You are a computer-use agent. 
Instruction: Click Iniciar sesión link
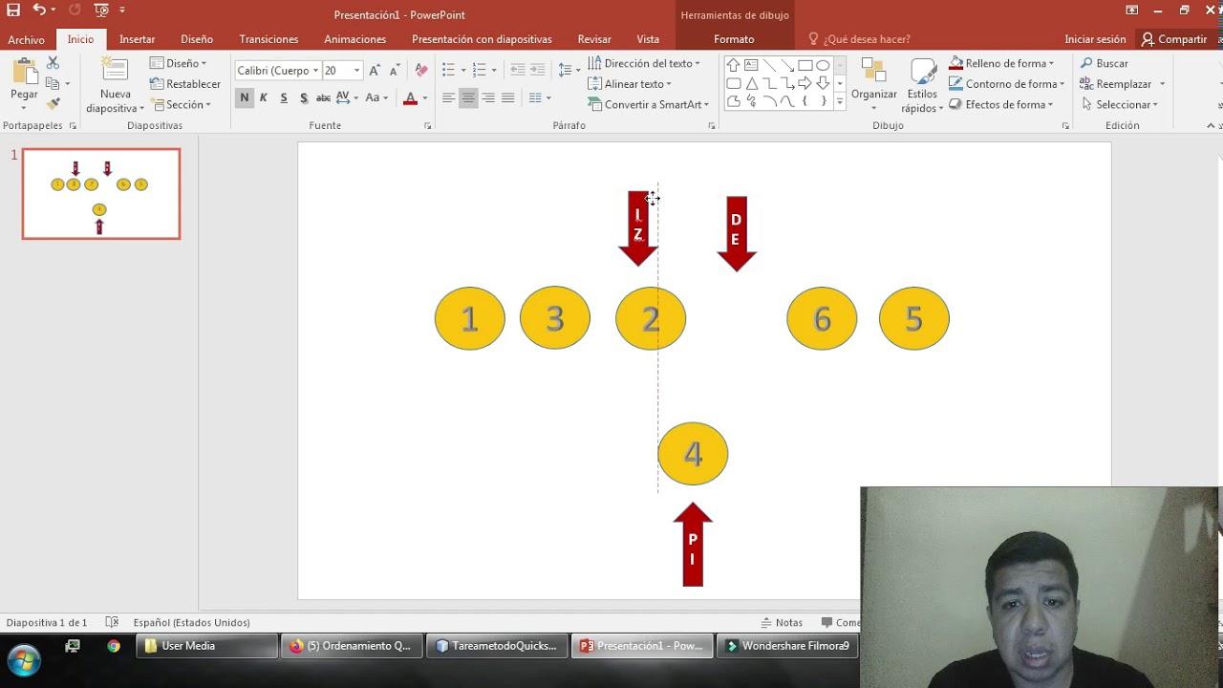point(1095,39)
